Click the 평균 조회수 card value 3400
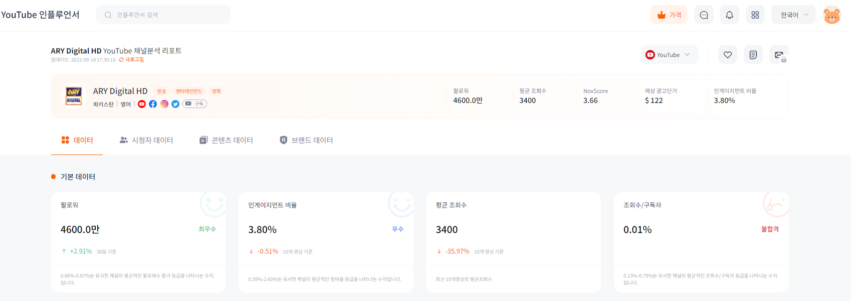Image resolution: width=851 pixels, height=301 pixels. (447, 229)
